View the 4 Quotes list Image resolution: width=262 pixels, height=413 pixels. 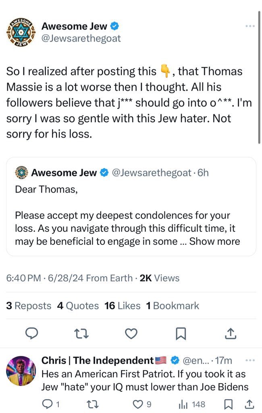(78, 306)
